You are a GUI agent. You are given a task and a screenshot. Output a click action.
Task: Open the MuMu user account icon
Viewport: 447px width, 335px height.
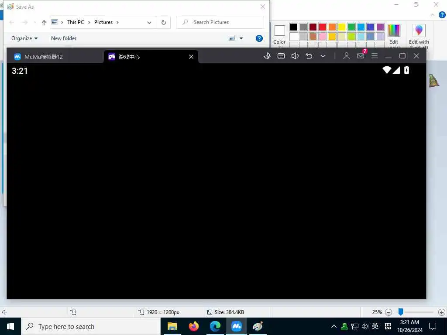(x=346, y=56)
